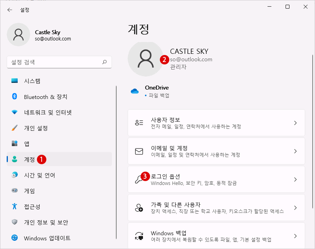Open the 이메일 및 계정 settings card

pos(216,151)
